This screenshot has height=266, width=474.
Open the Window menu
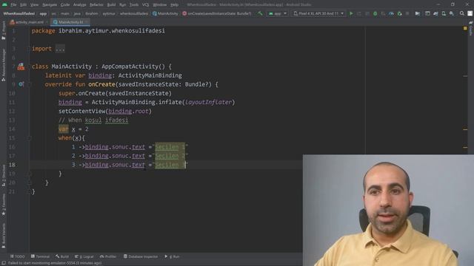[160, 5]
